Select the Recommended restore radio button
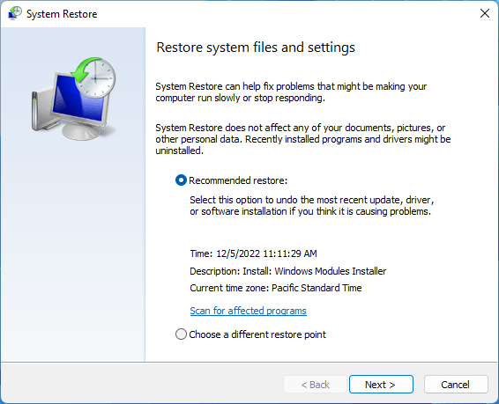The width and height of the screenshot is (499, 404). coord(181,180)
